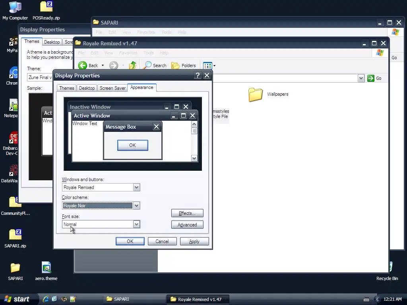
Task: Open the Views dropdown arrow in toolbar
Action: click(x=214, y=66)
